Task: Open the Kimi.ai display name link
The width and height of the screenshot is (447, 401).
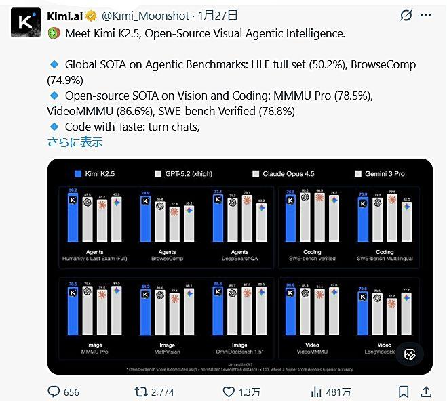Action: coord(65,15)
